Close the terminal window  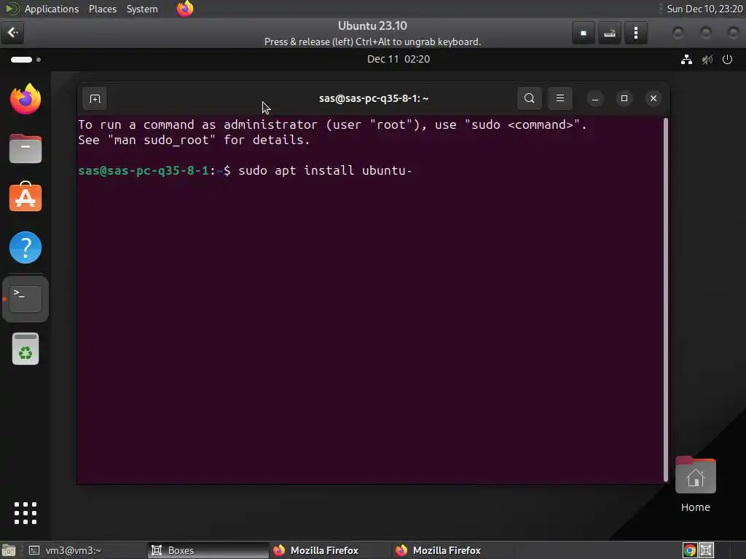(x=653, y=98)
